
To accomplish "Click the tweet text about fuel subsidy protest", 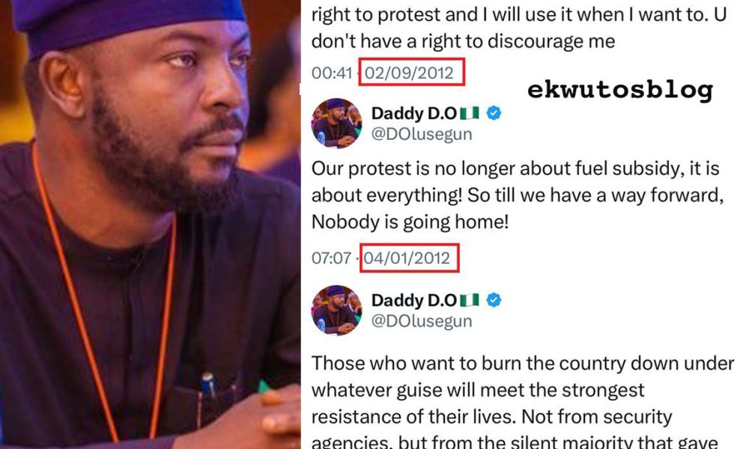I will coord(518,195).
